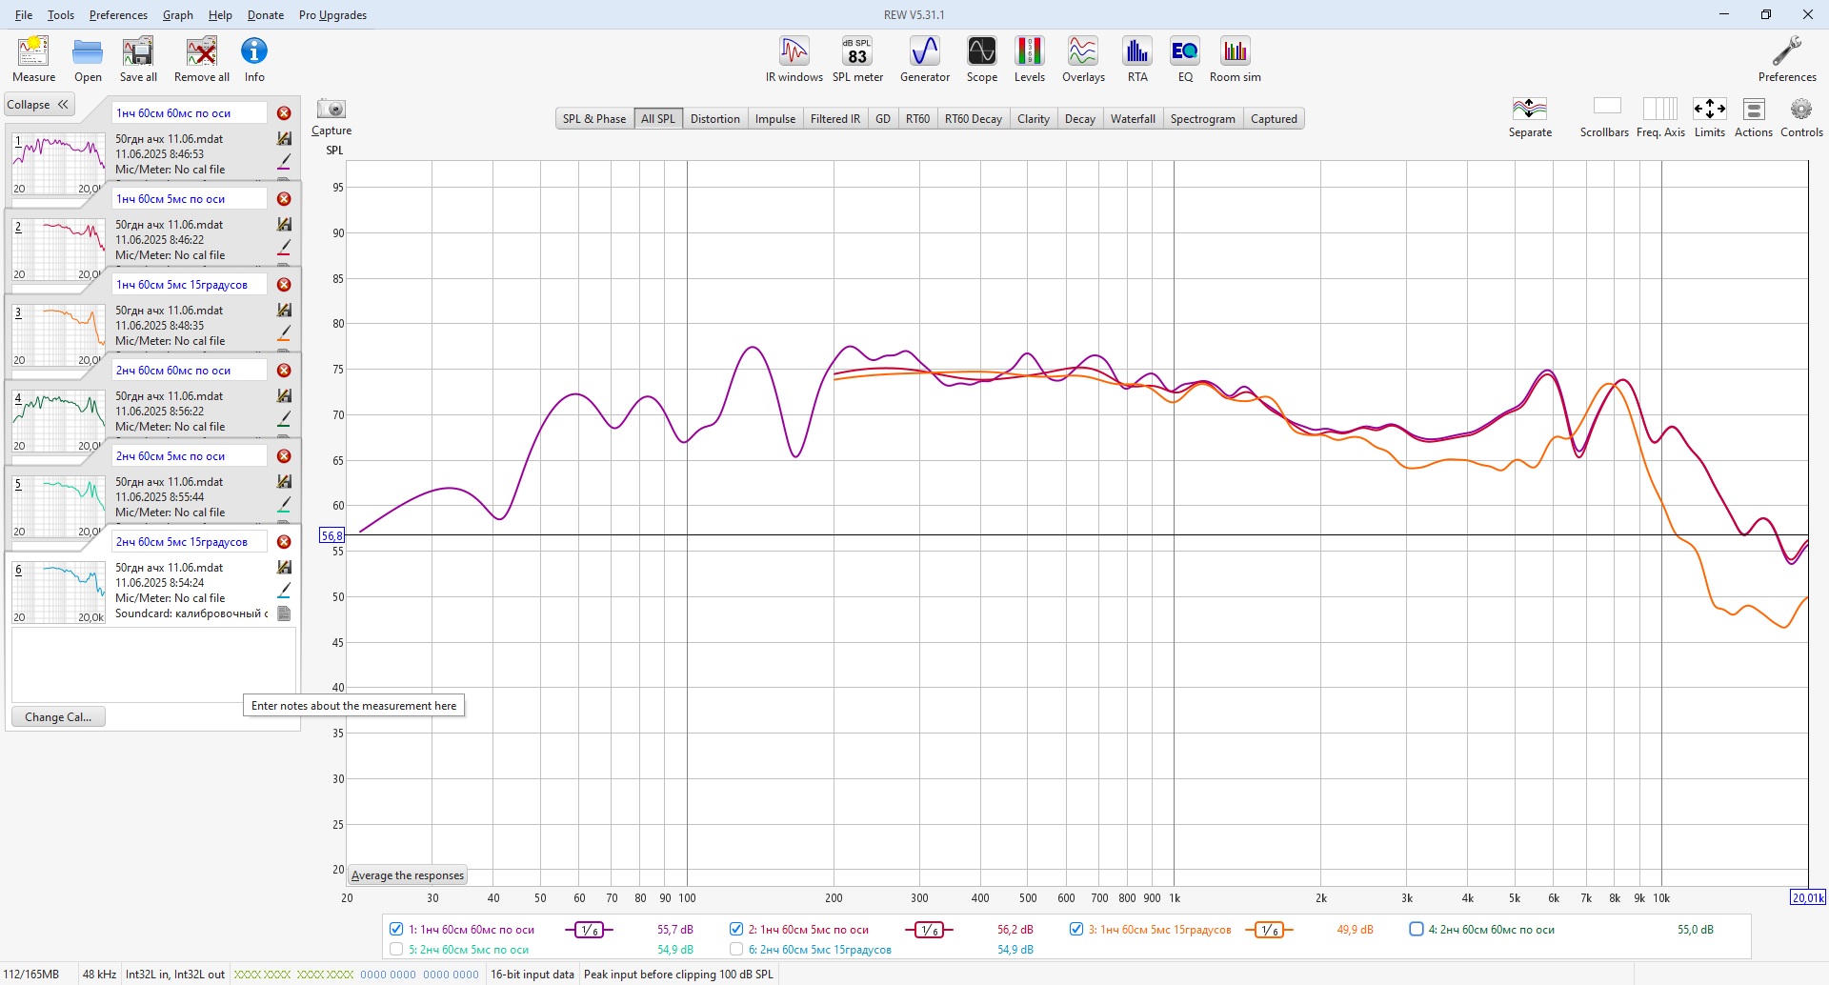
Task: Open the Tools menu
Action: (61, 15)
